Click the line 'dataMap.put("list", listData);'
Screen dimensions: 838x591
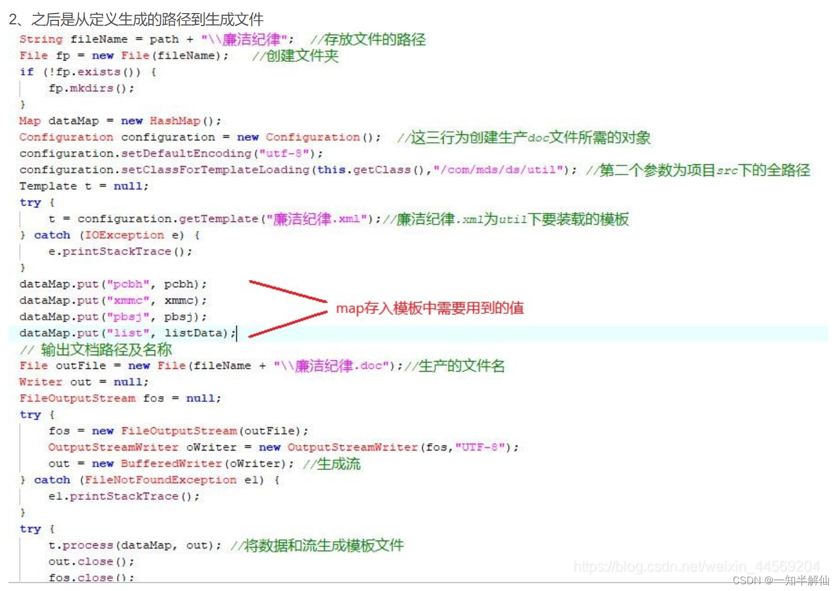(127, 333)
